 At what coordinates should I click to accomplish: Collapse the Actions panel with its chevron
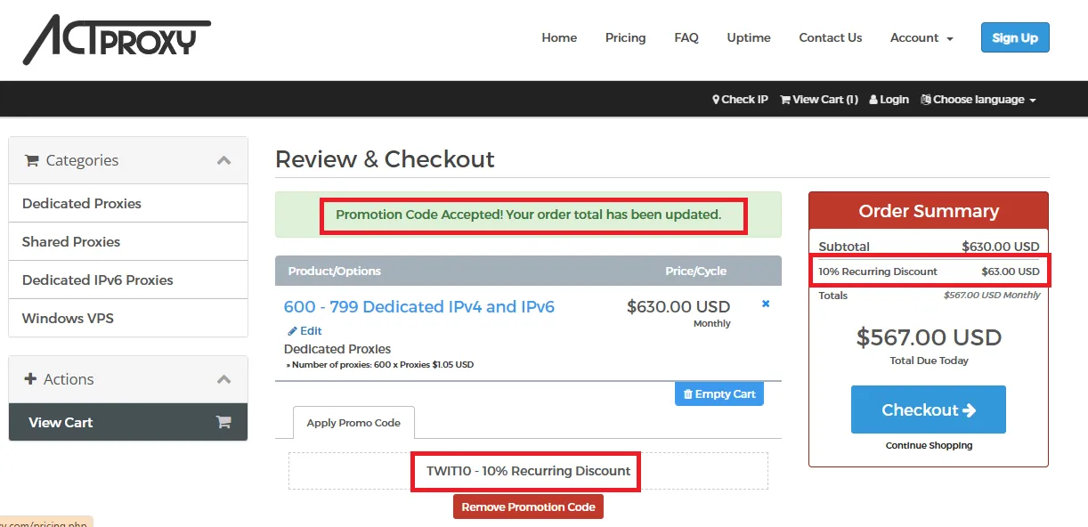pos(223,378)
